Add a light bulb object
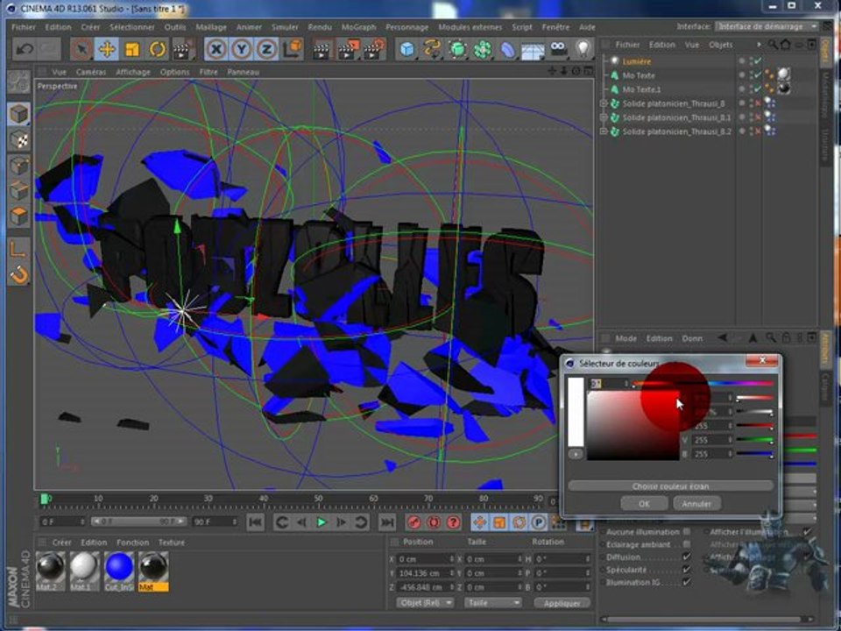 click(583, 49)
